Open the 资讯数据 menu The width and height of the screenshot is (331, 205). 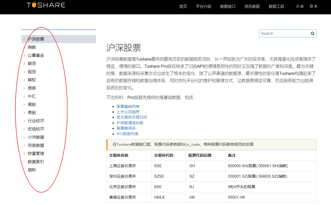252,6
